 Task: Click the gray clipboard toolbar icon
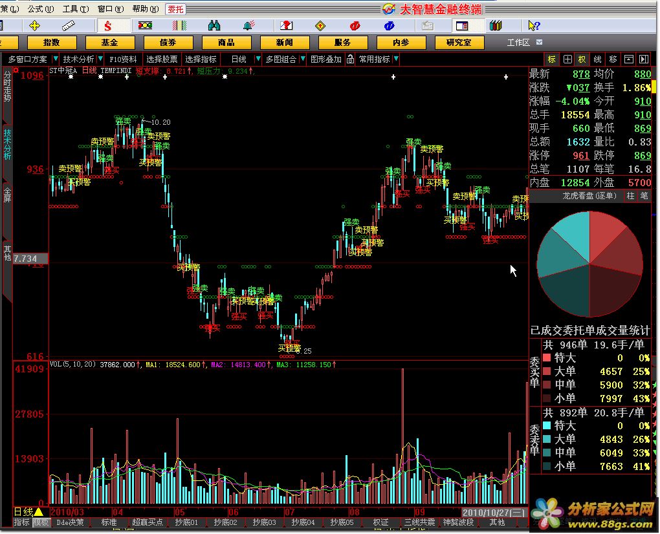[x=427, y=26]
